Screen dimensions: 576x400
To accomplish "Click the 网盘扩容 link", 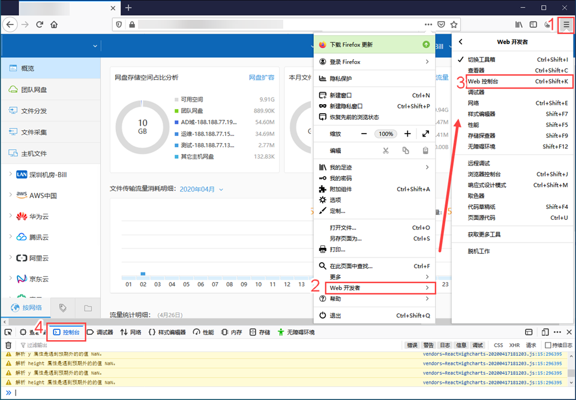I will [x=262, y=77].
